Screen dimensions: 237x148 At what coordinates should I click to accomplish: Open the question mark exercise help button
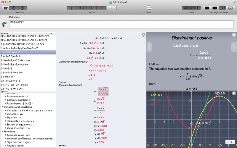pyautogui.click(x=23, y=8)
